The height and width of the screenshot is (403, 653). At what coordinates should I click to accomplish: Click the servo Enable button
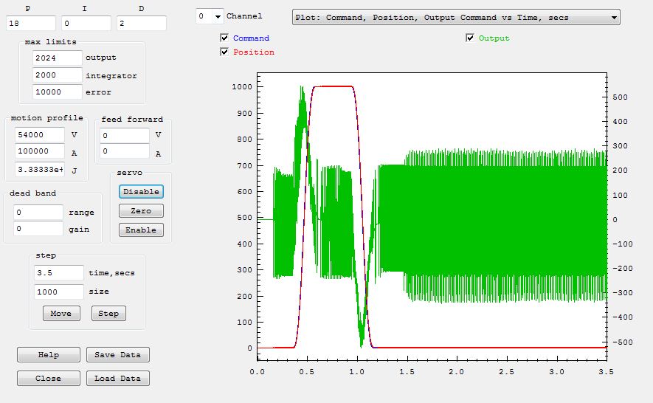click(x=141, y=230)
